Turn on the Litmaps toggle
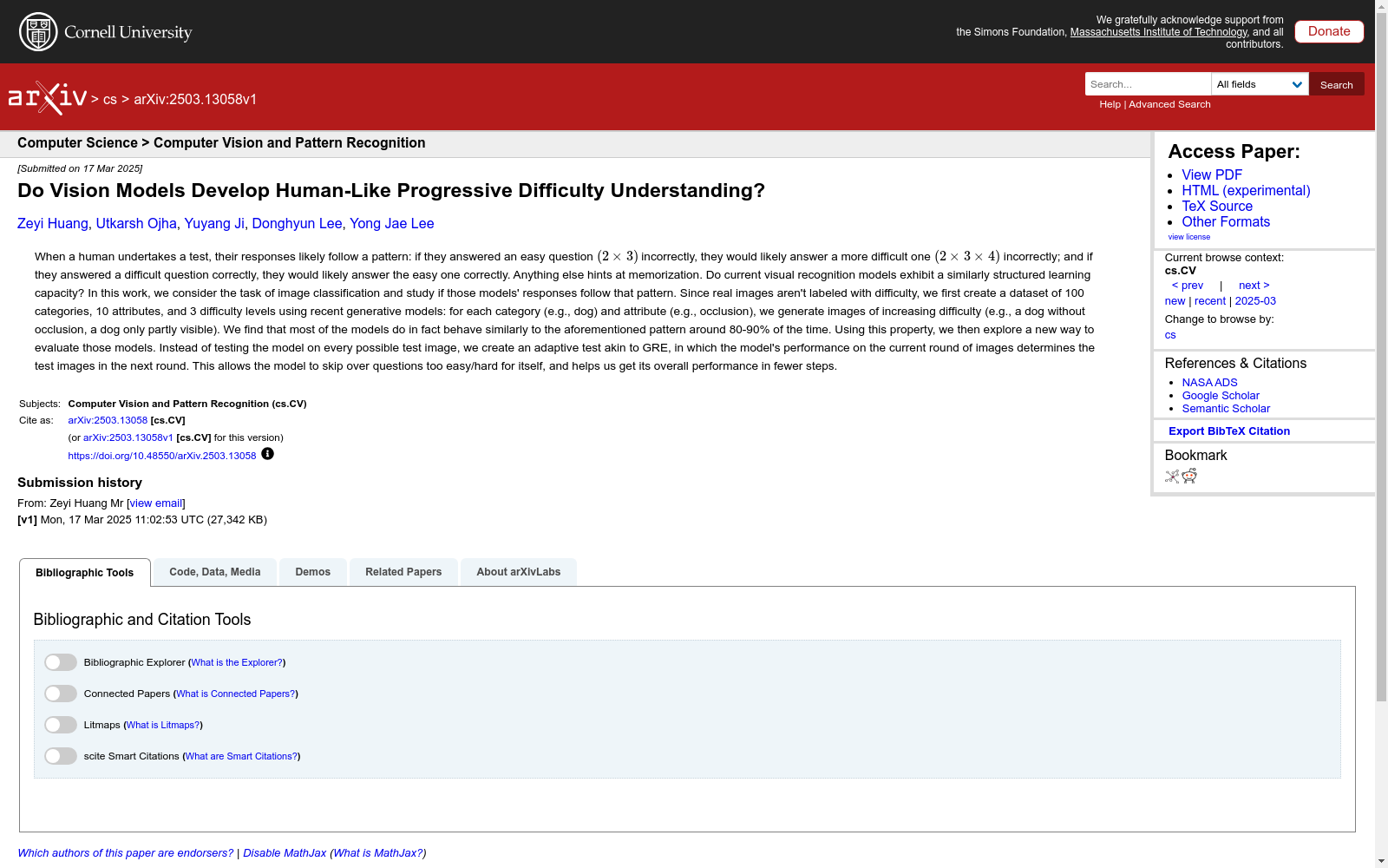 click(61, 725)
